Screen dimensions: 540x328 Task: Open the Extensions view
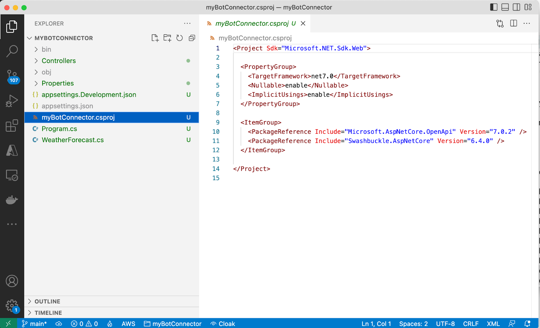12,126
